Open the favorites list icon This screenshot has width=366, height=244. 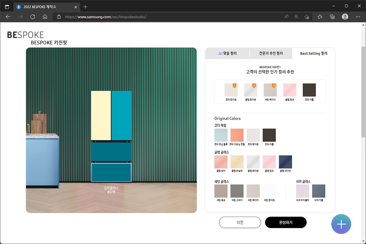click(320, 17)
